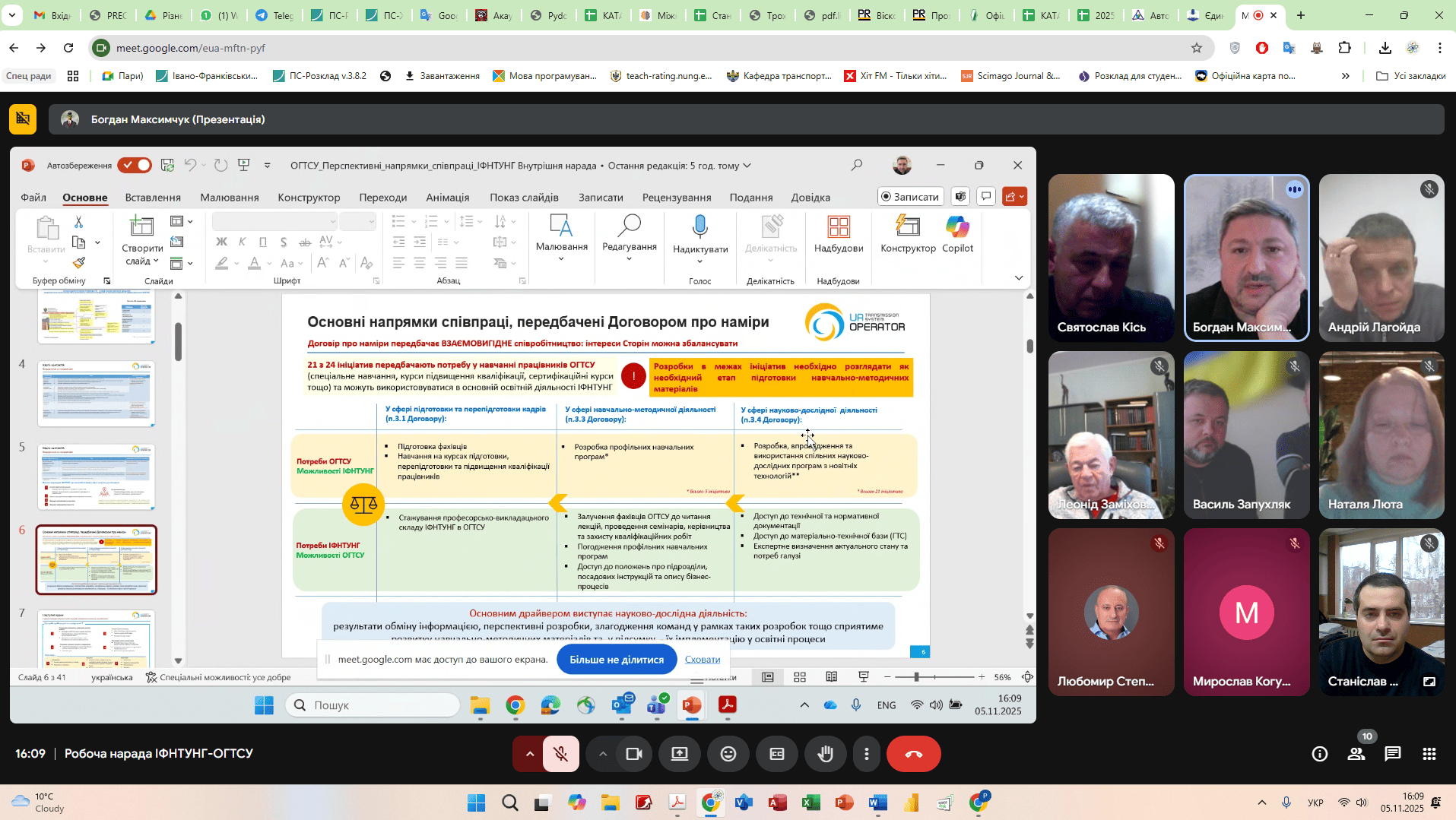Open the chat panel
Image resolution: width=1456 pixels, height=820 pixels.
(1392, 754)
